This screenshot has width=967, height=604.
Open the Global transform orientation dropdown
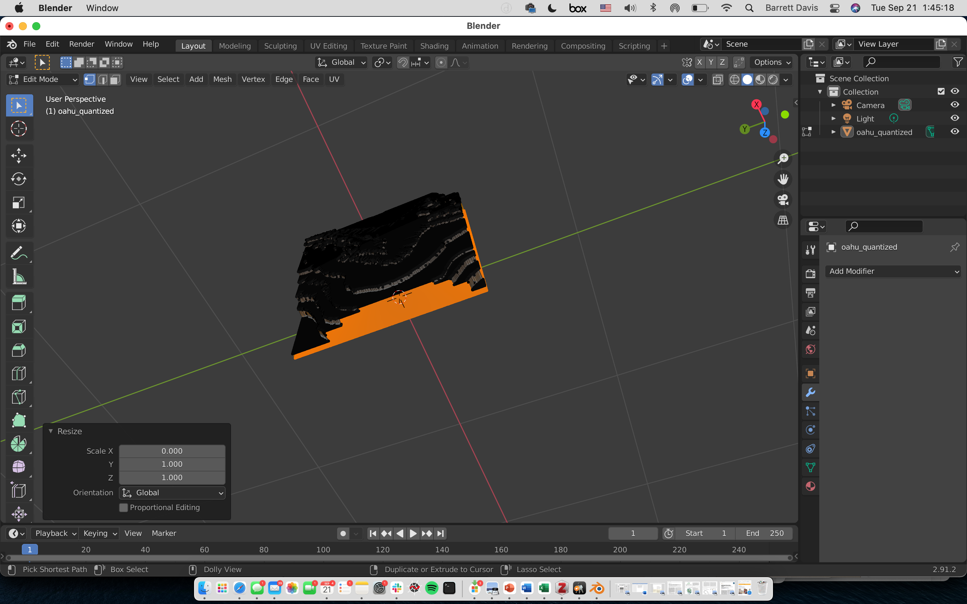tap(341, 62)
